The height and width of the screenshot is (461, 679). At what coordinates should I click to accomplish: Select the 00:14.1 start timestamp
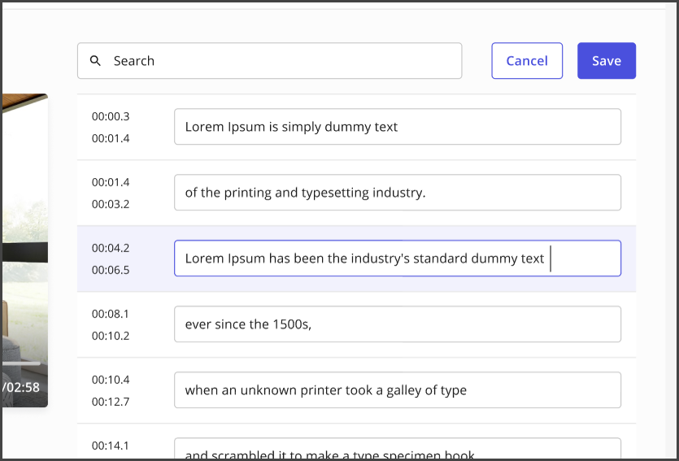tap(111, 445)
